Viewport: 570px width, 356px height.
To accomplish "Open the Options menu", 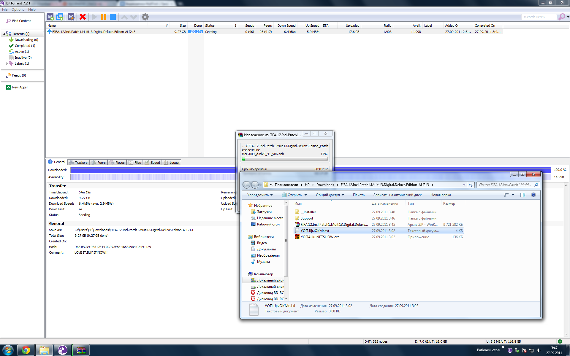I will pyautogui.click(x=18, y=9).
